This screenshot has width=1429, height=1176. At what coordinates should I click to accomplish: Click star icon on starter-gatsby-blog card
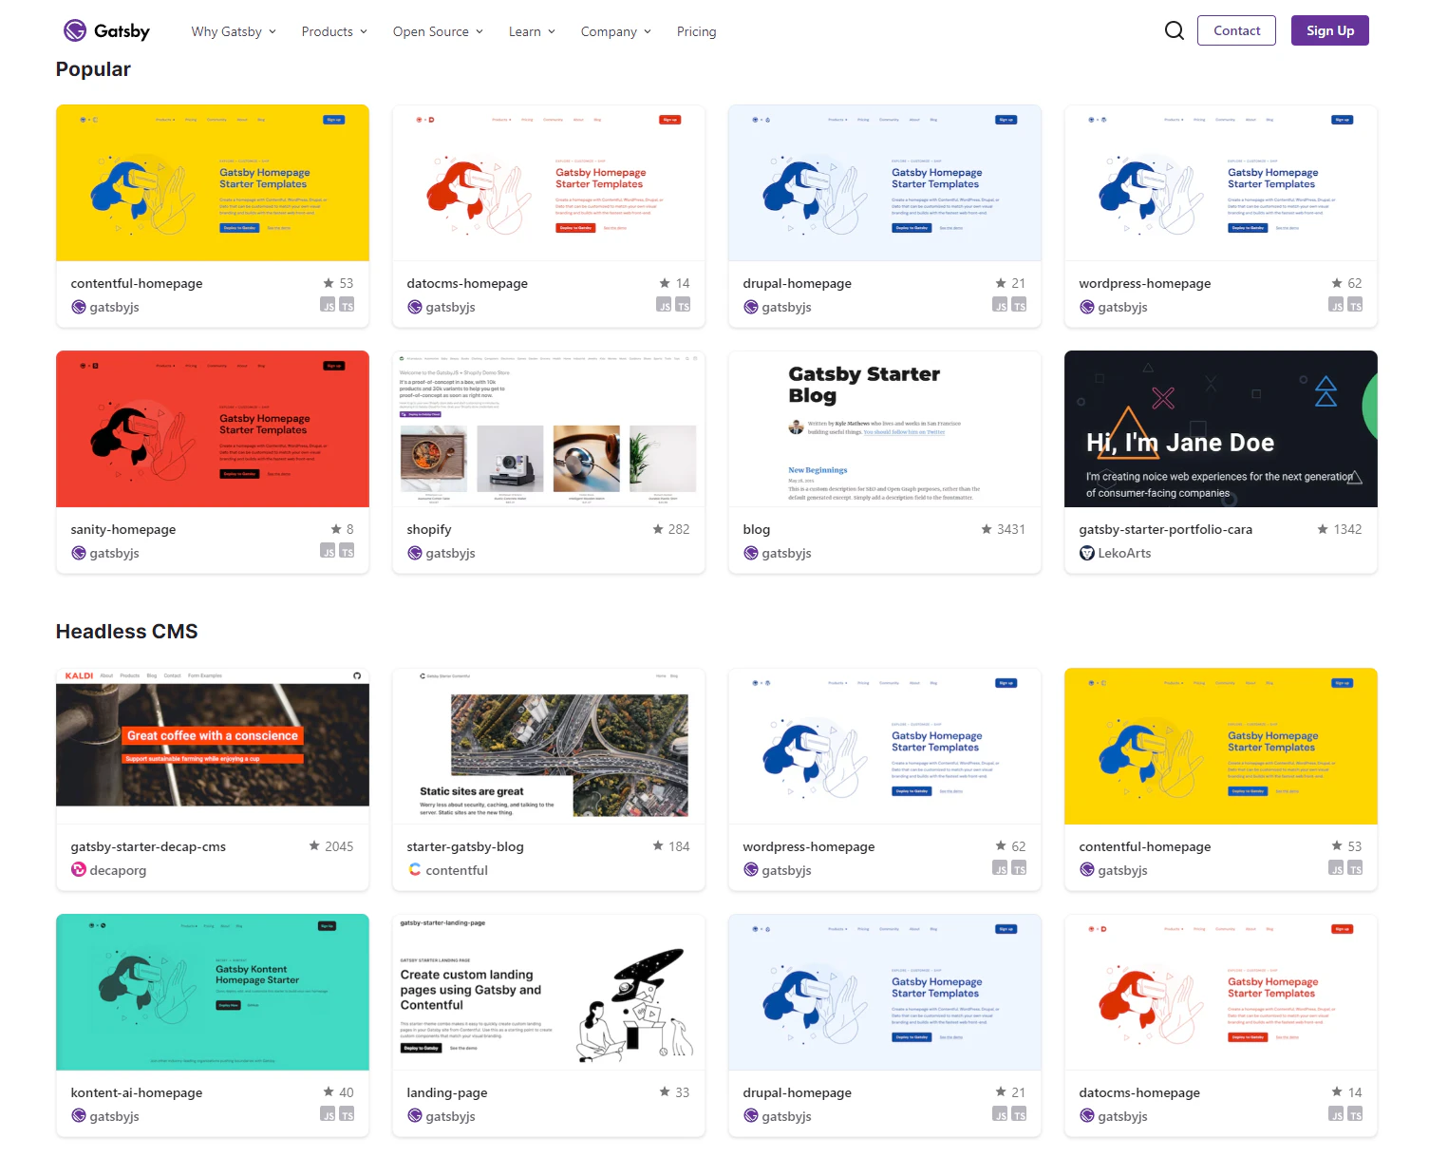click(658, 845)
